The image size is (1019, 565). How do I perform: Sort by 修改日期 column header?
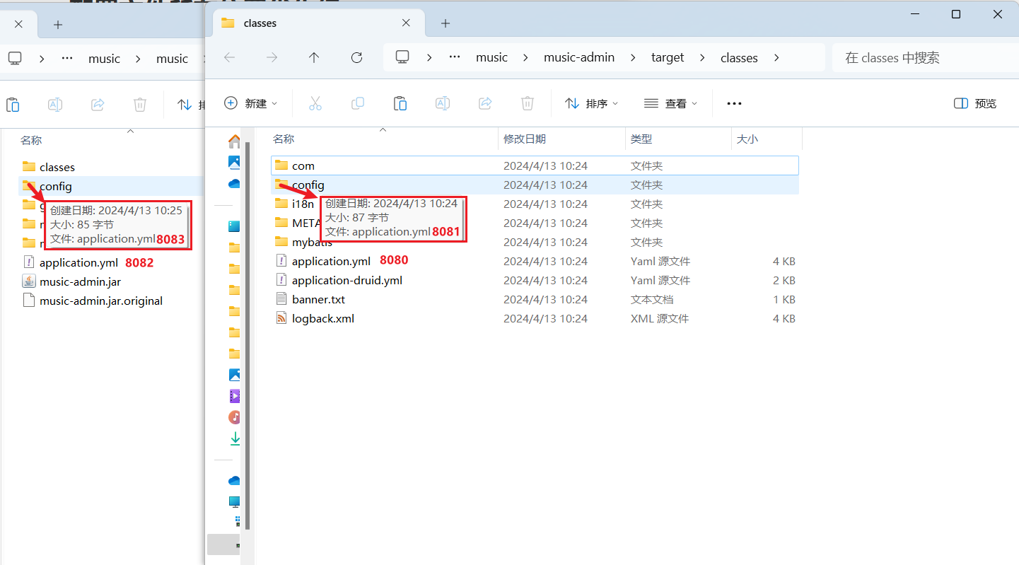click(x=525, y=139)
